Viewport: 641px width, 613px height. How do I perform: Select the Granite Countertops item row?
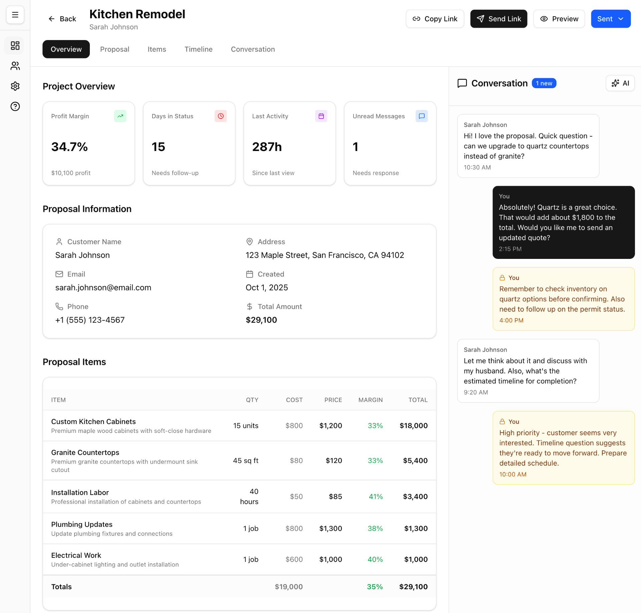click(239, 460)
